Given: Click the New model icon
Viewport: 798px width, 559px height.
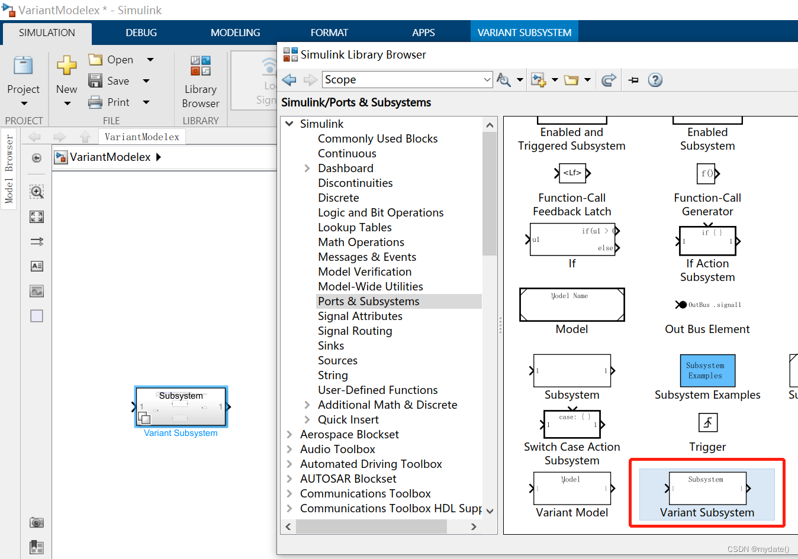Looking at the screenshot, I should [x=66, y=65].
